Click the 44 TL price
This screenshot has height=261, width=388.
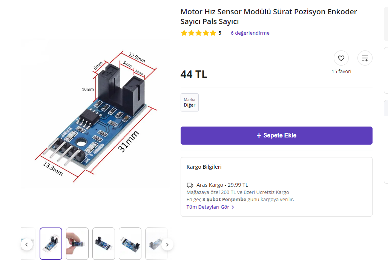194,75
